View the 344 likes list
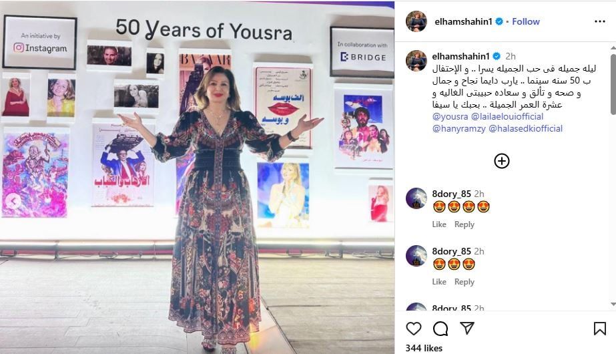 (x=424, y=348)
